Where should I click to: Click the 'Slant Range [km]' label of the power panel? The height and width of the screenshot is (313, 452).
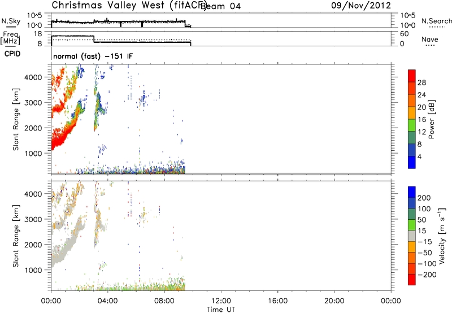tap(16, 119)
